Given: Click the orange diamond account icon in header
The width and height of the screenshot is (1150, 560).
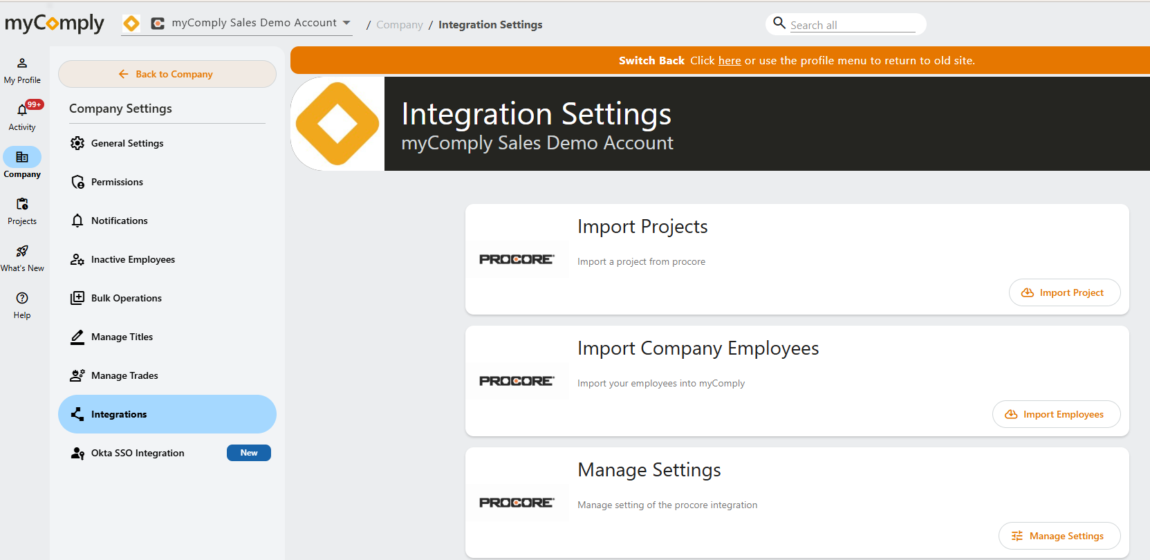Looking at the screenshot, I should [x=131, y=24].
